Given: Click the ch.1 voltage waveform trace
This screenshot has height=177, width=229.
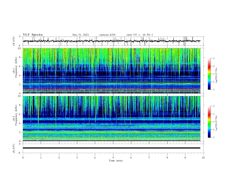Looking at the screenshot, I should click(111, 41).
